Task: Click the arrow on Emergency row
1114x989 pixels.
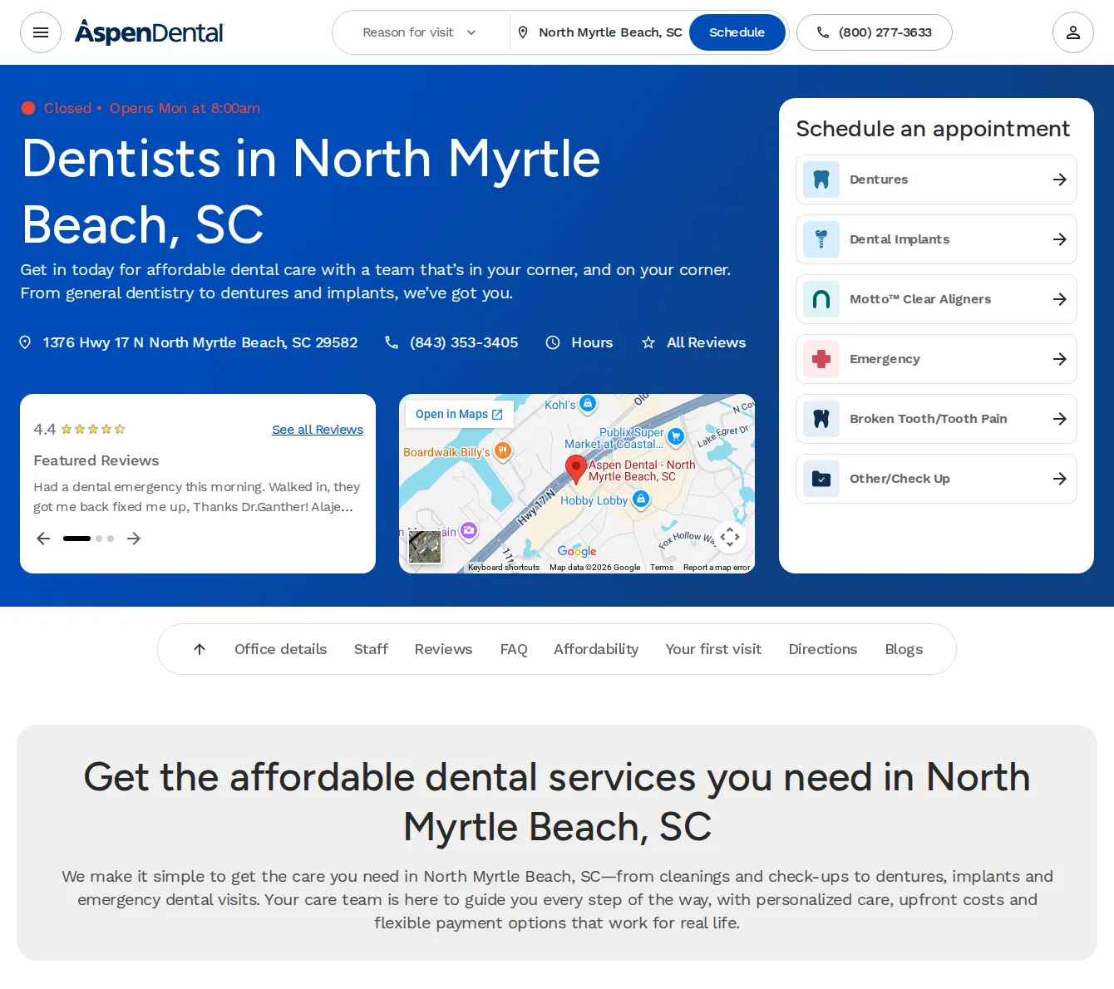Action: tap(1060, 359)
